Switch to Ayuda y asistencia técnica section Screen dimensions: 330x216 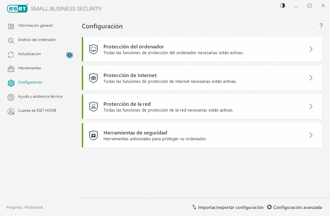coord(40,97)
